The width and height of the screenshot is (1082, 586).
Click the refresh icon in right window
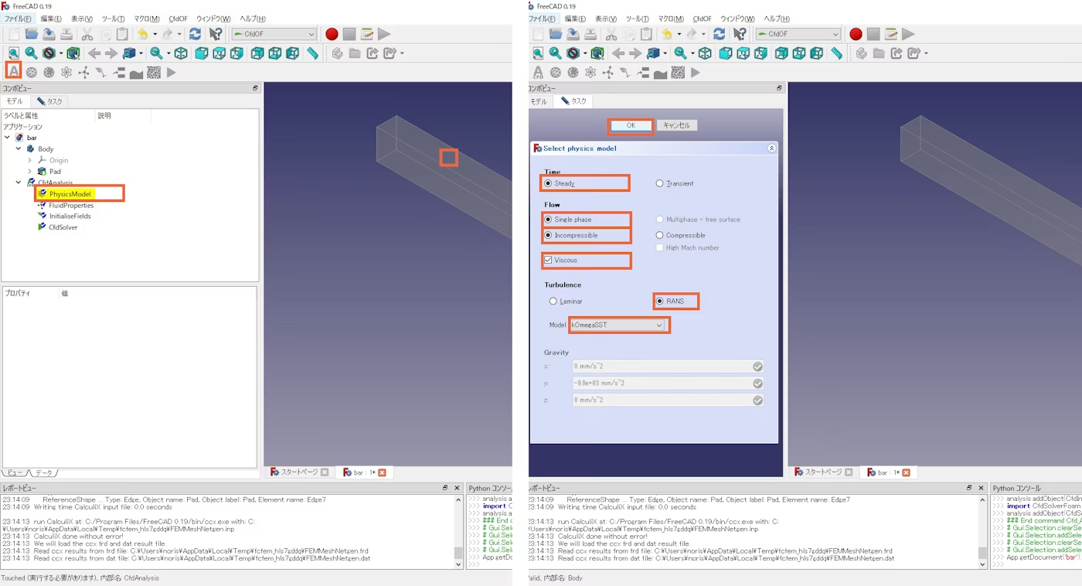(x=719, y=34)
